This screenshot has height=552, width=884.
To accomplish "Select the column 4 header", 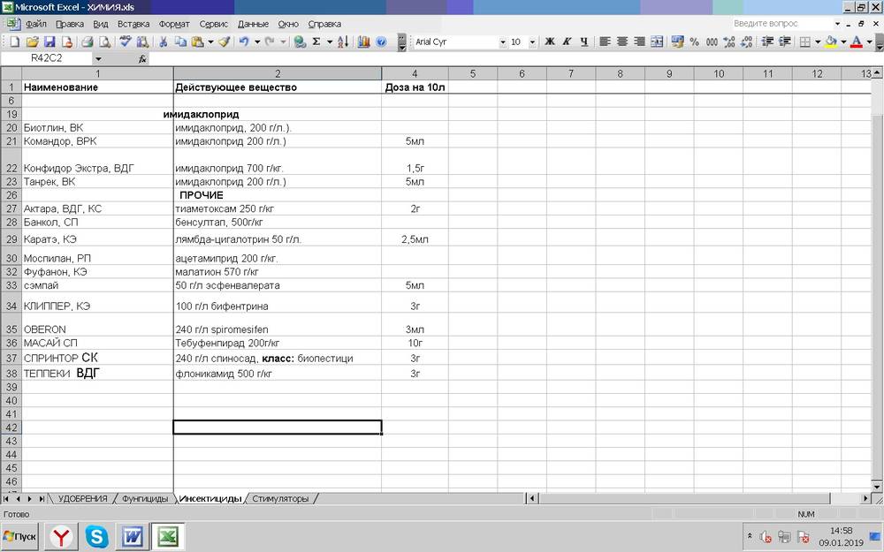I will pos(415,73).
